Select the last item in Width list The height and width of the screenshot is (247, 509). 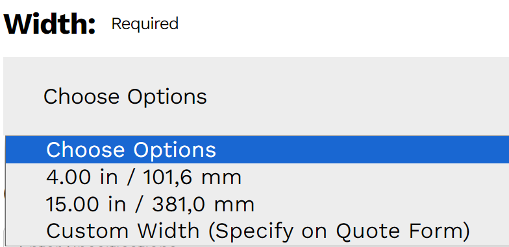(x=257, y=231)
